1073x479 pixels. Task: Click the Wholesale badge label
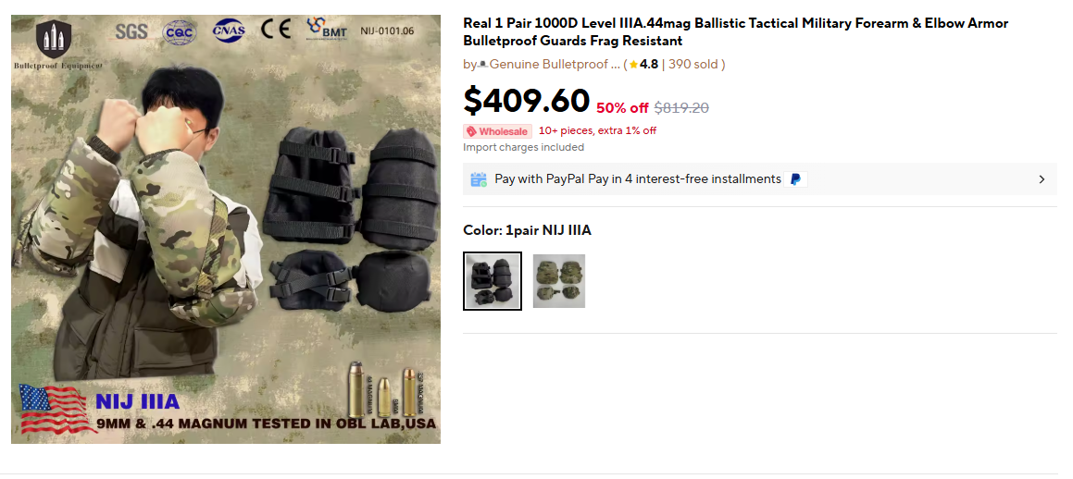497,131
